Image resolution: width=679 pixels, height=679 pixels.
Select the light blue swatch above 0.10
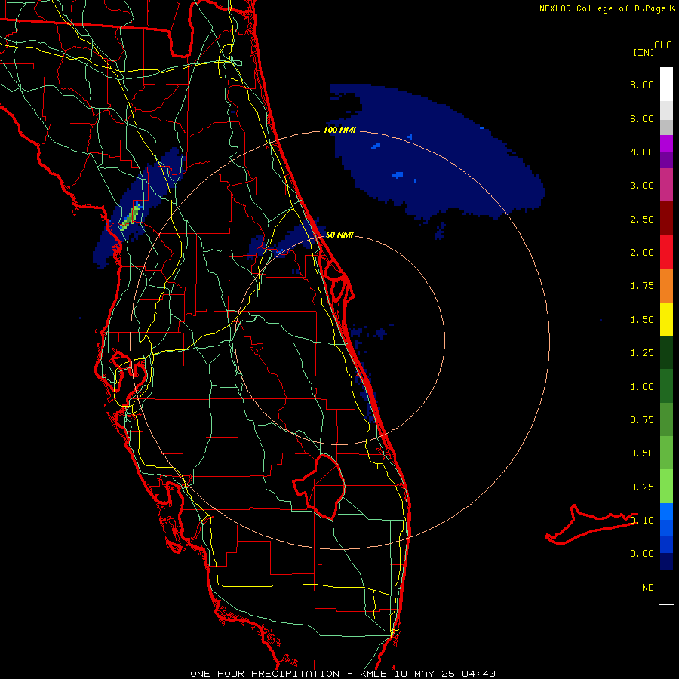pos(666,512)
